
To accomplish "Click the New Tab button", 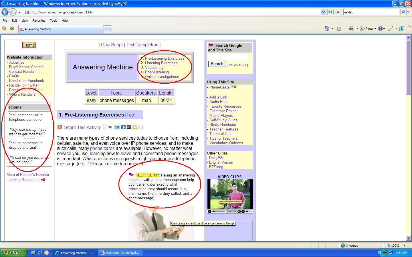I will pos(108,29).
